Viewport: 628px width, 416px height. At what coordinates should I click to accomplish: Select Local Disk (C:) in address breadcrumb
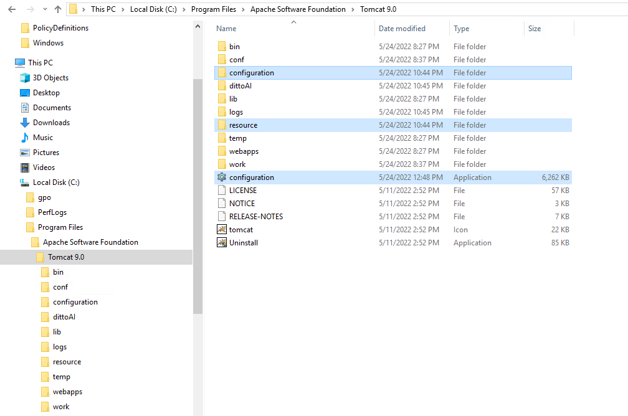153,9
